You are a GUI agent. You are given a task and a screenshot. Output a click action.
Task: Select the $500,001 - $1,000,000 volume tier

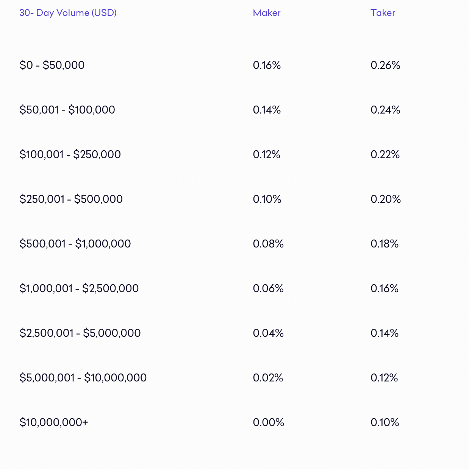coord(75,244)
